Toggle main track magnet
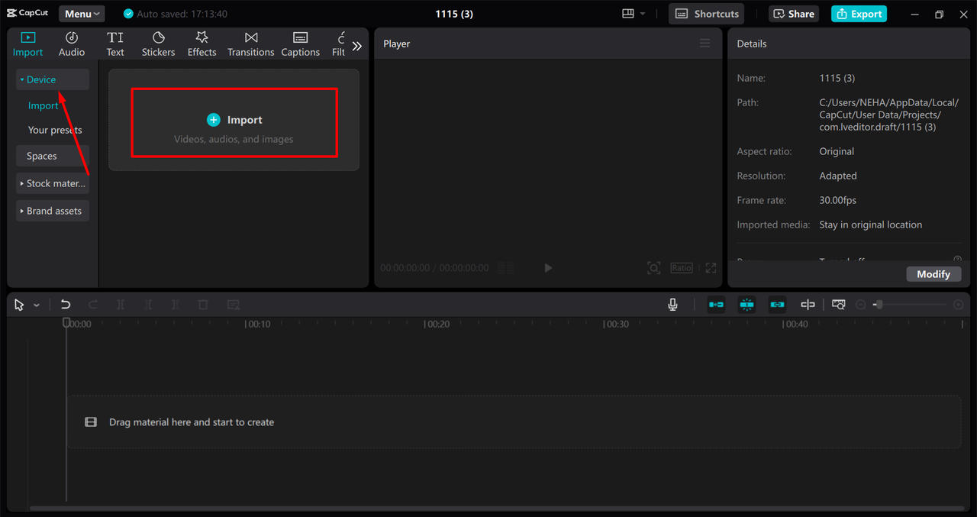Screen dimensions: 977x517 point(716,305)
